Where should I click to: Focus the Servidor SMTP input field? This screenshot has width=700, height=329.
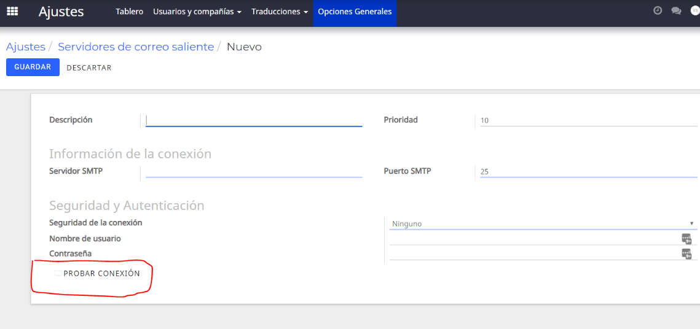[254, 172]
